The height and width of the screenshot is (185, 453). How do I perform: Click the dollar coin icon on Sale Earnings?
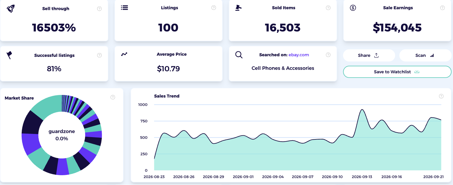(353, 8)
